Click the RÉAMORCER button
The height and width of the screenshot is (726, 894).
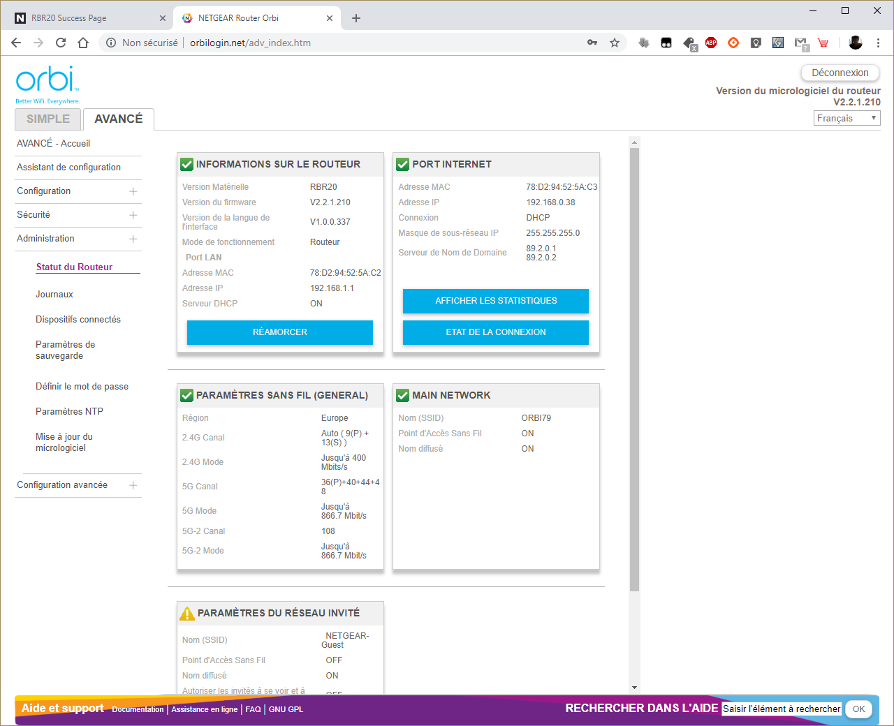(x=280, y=332)
